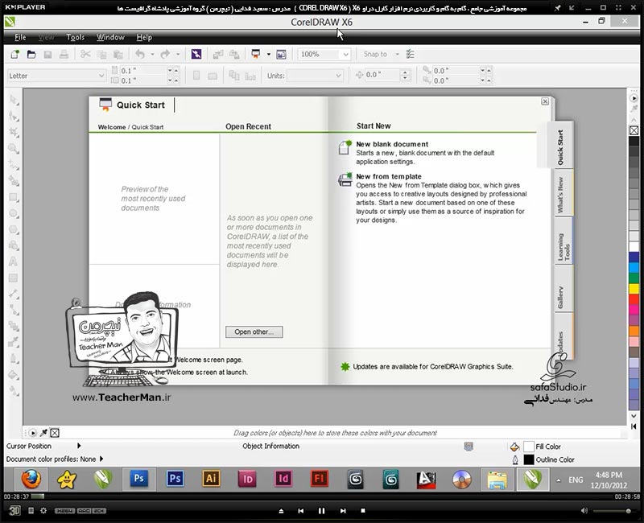Open the 100% zoom level dropdown
Viewport: 644px width, 523px height.
coord(345,54)
